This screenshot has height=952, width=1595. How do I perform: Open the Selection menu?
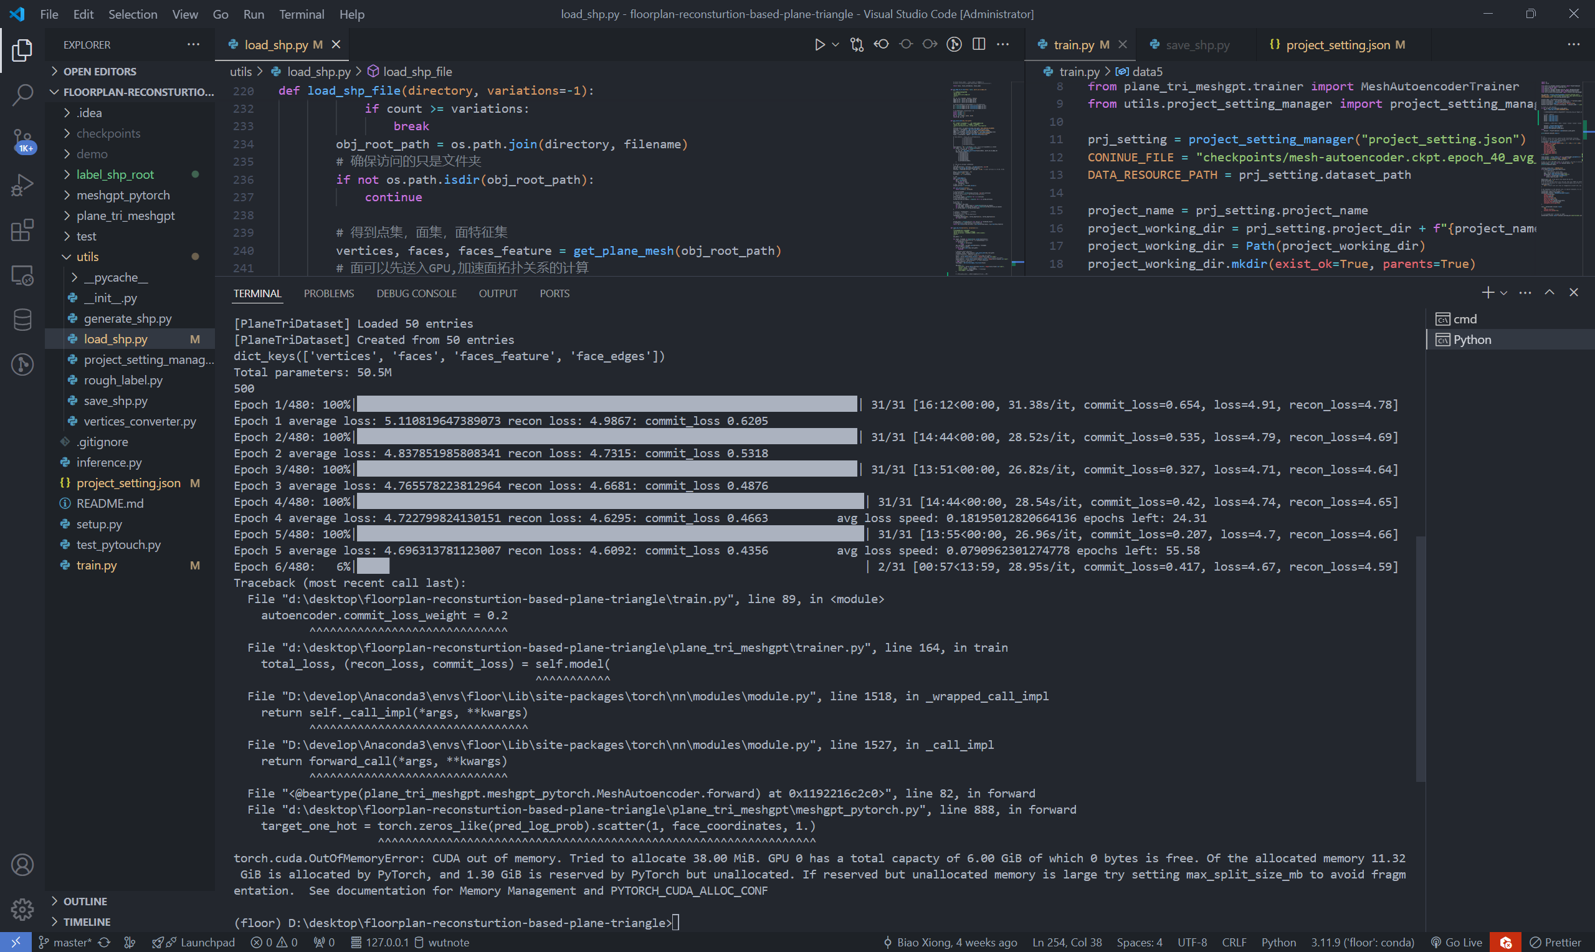point(133,14)
